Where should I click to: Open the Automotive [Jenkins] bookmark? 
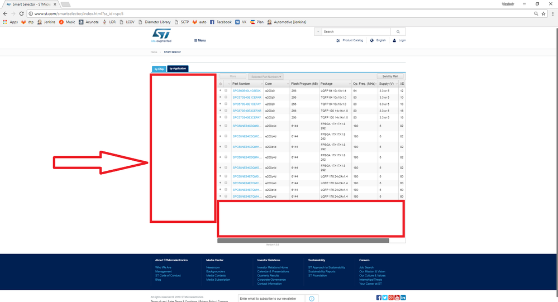(287, 22)
